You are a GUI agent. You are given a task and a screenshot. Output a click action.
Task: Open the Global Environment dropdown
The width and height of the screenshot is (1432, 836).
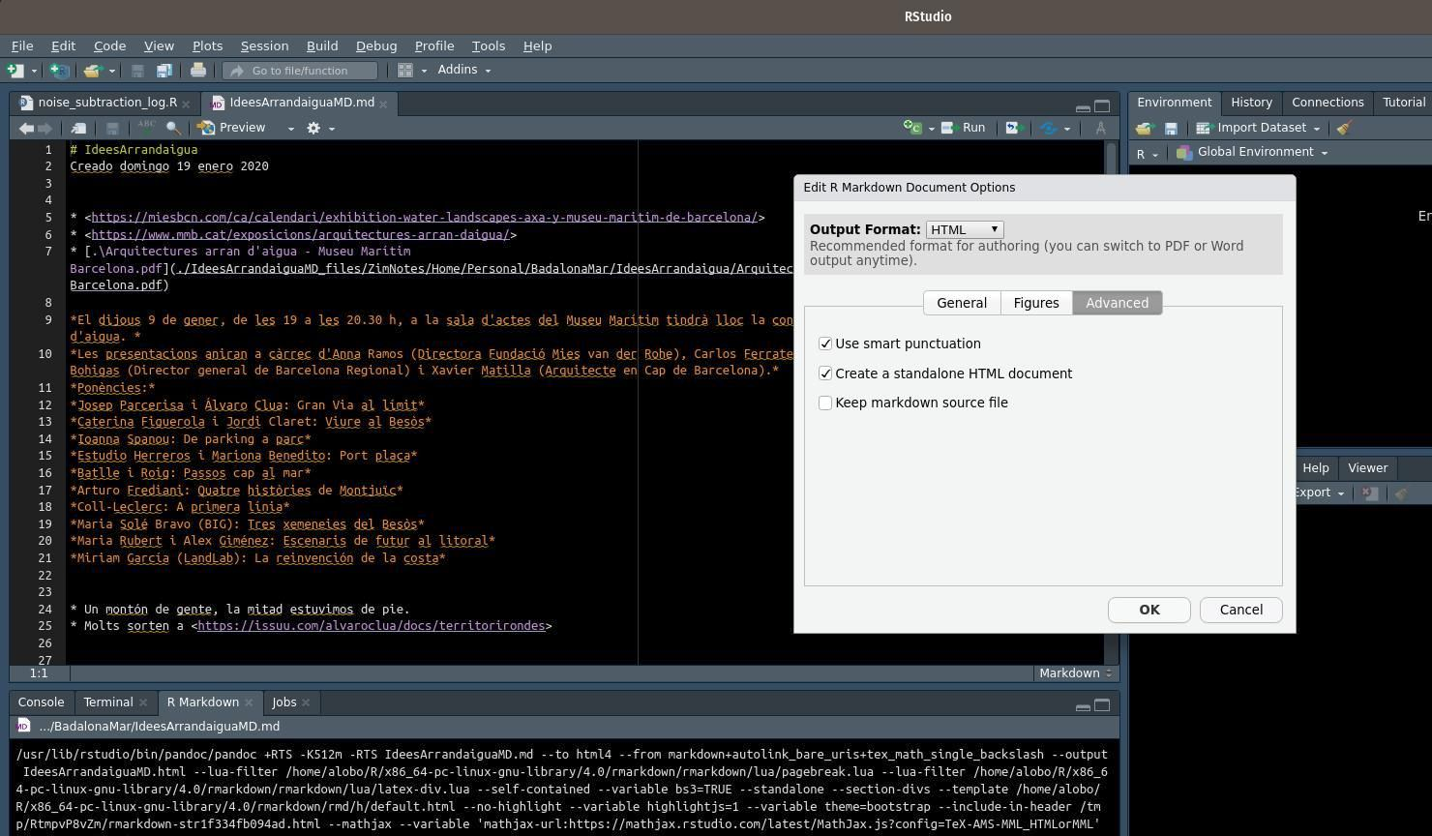[x=1254, y=151]
